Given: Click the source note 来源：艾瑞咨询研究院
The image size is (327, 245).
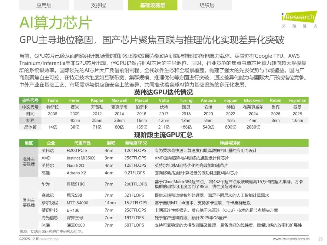Looking at the screenshot, I should 52,231.
